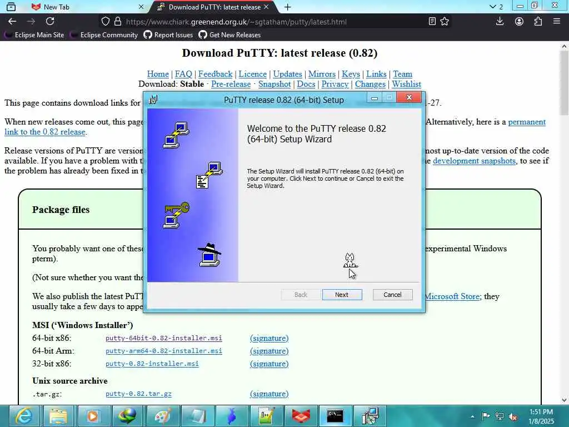Viewport: 569px width, 427px height.
Task: Open the Keys link
Action: [351, 74]
